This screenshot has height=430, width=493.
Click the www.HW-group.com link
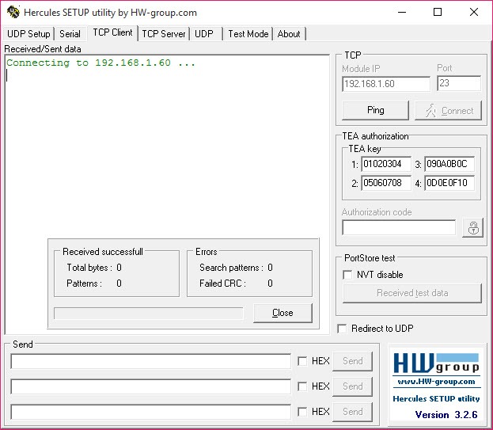436,382
